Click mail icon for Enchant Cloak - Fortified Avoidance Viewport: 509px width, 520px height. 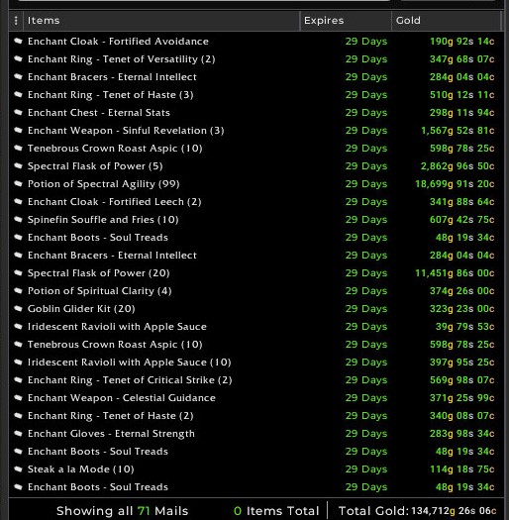tap(18, 42)
